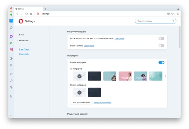Click the red Opera logo beside Settings

[x=21, y=21]
